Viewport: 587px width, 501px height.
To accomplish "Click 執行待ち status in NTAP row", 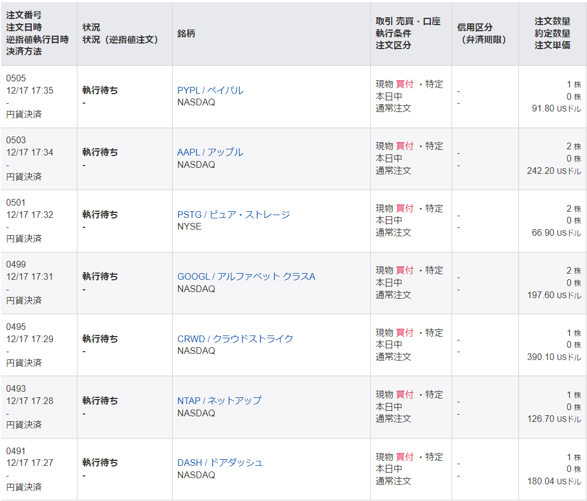I will point(100,401).
